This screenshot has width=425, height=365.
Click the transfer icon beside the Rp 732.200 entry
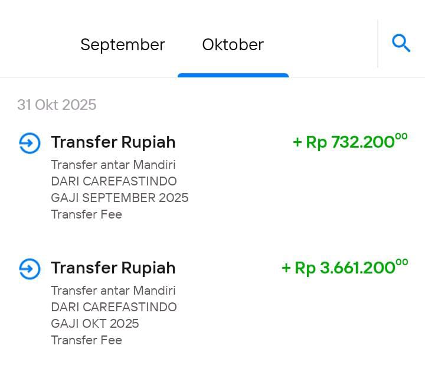point(30,143)
